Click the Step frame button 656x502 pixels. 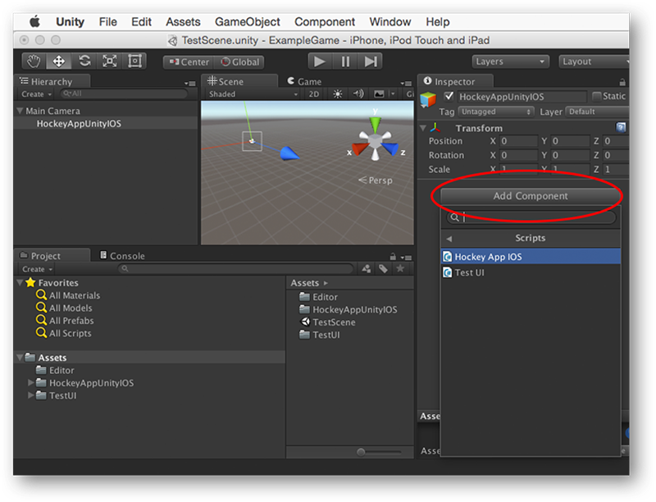371,62
